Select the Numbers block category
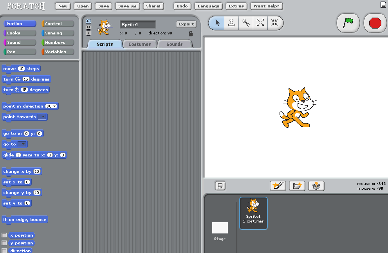388x253 pixels. (58, 43)
